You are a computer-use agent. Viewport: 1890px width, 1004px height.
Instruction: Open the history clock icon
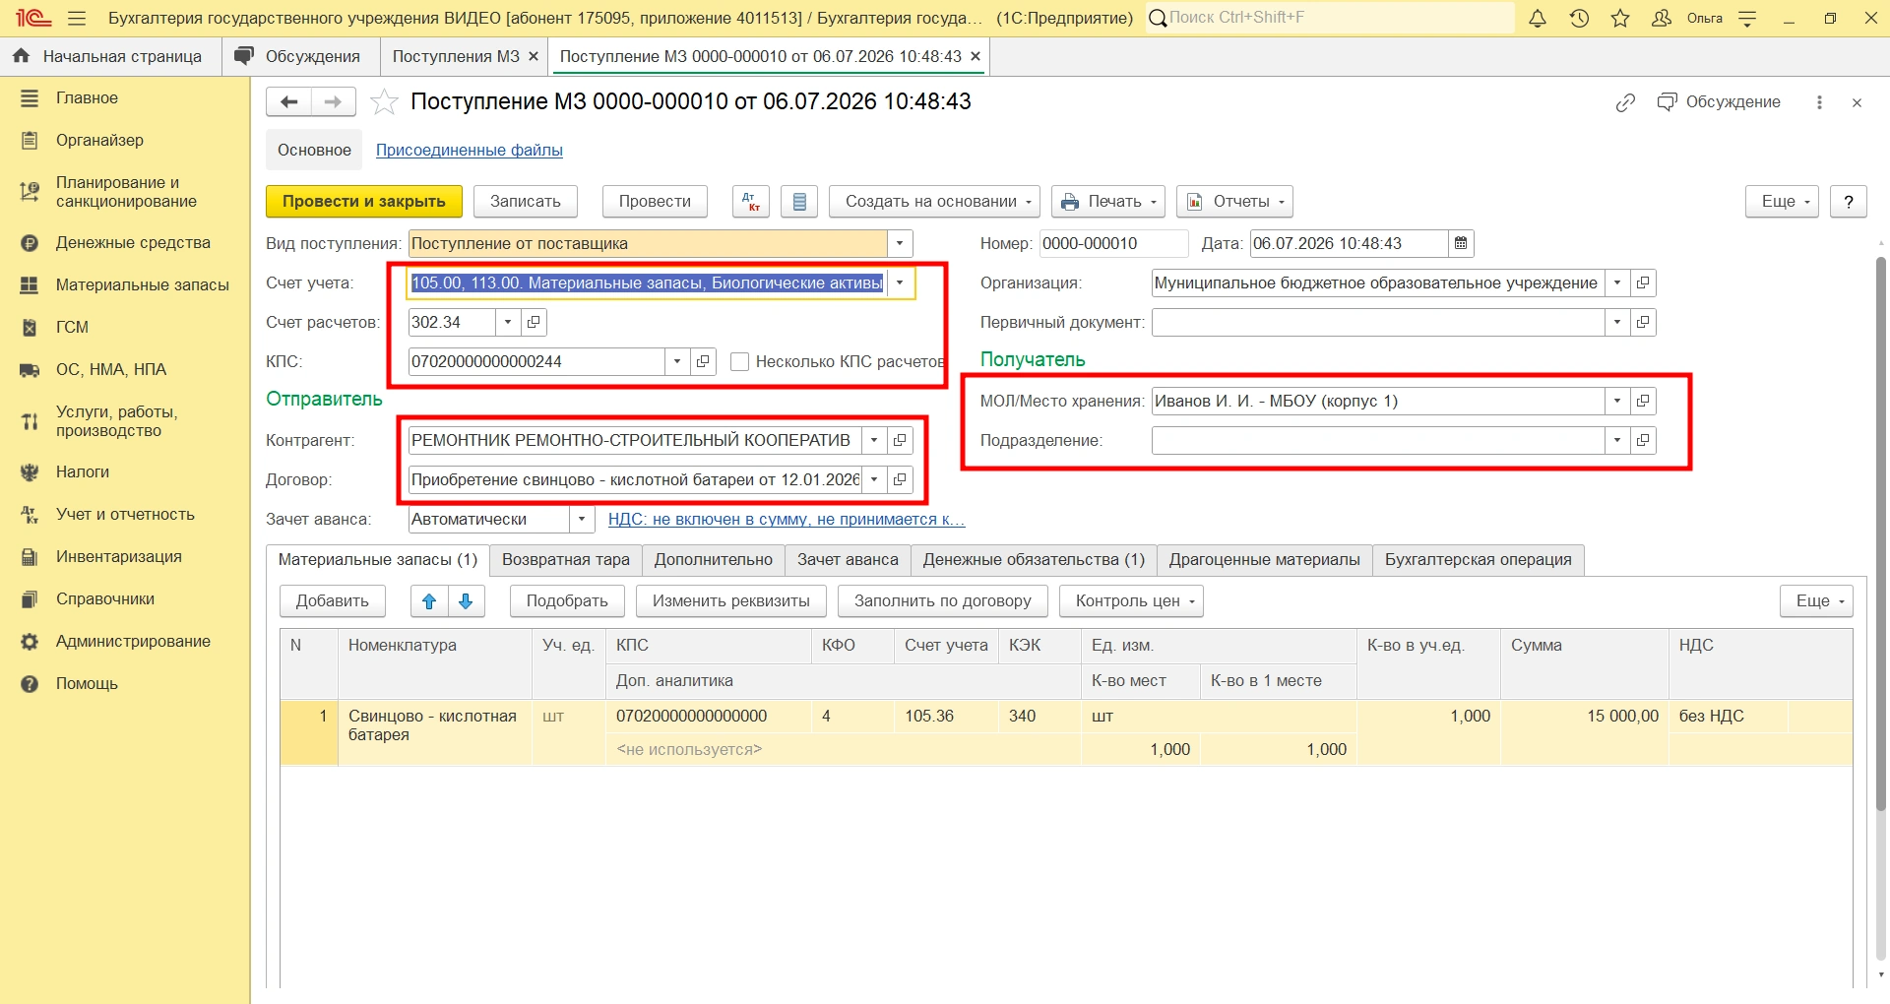tap(1579, 18)
